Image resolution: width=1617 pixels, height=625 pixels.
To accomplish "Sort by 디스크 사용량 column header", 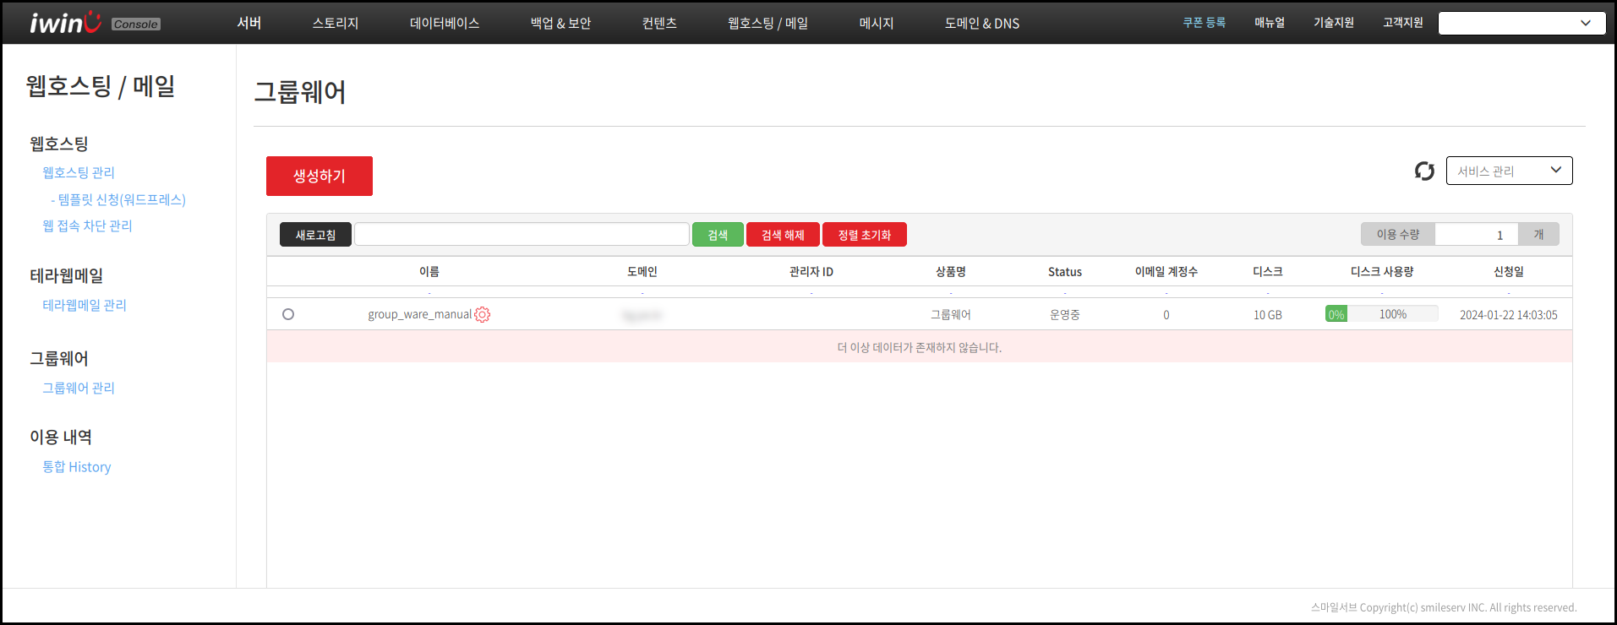I will pos(1382,271).
